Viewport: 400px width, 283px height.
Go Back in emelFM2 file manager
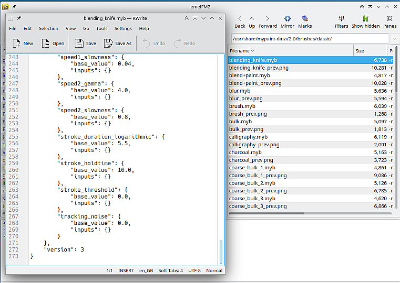coord(240,19)
